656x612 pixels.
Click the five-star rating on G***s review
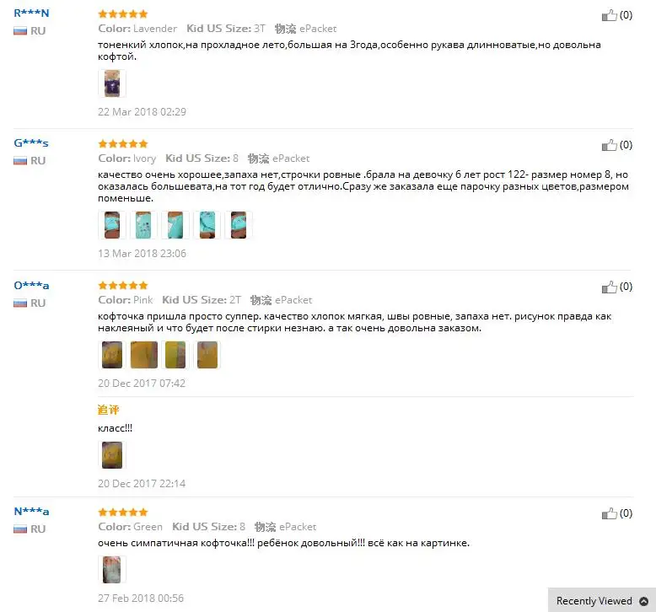click(x=123, y=144)
